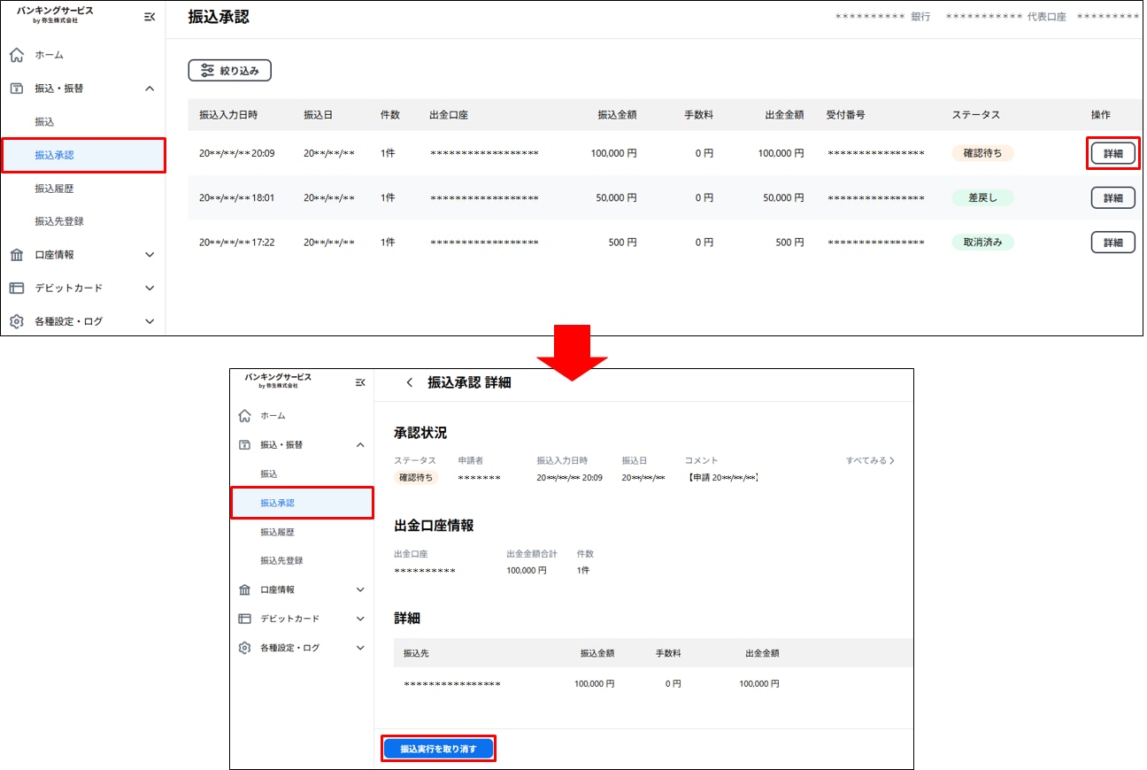Open 詳細 for the 確認待ち transfer row

point(1112,153)
